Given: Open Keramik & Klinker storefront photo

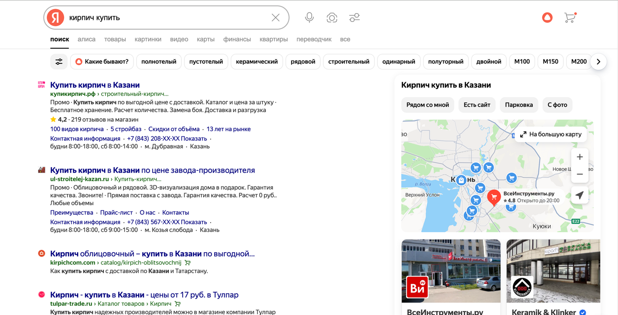Looking at the screenshot, I should click(x=553, y=271).
